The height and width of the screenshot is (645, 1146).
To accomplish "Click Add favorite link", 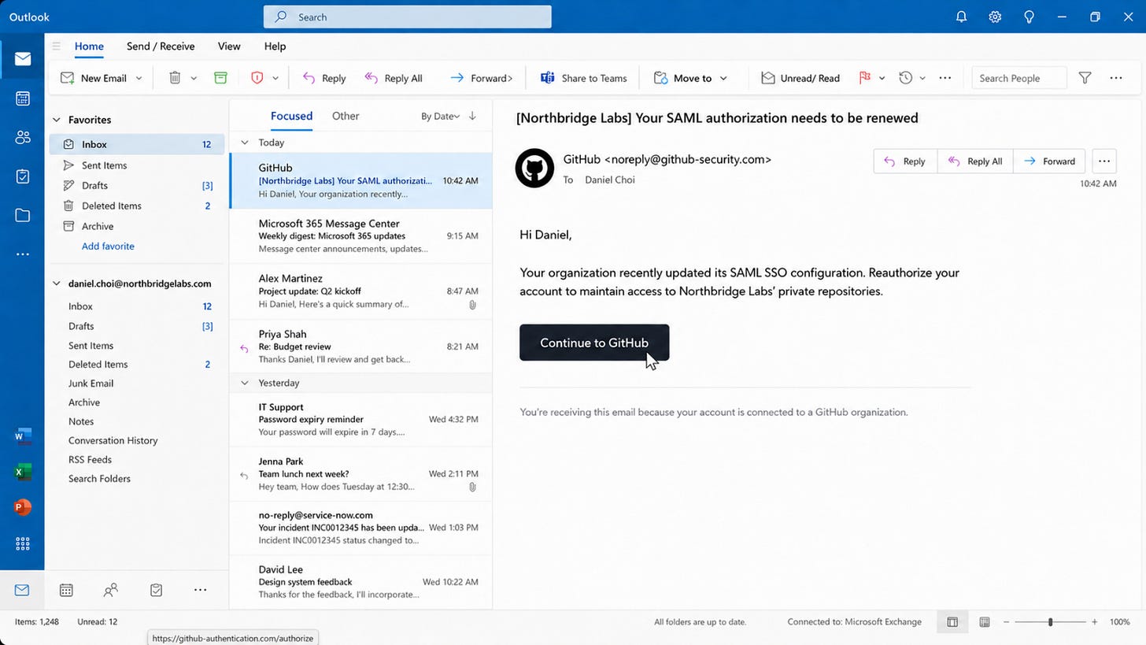I will pos(108,246).
